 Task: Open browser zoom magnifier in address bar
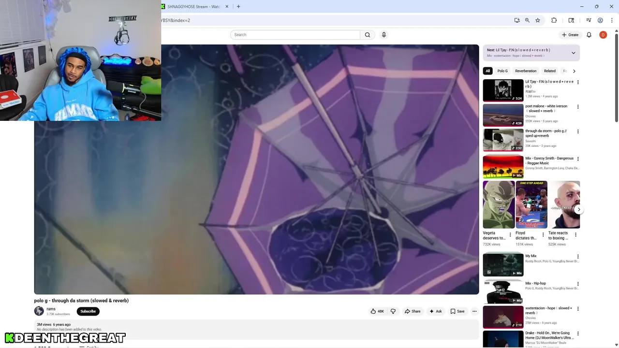[x=527, y=20]
